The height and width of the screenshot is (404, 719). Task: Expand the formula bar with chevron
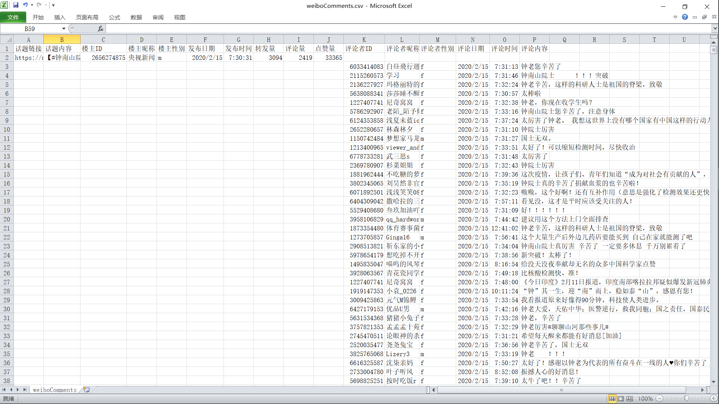click(x=715, y=29)
